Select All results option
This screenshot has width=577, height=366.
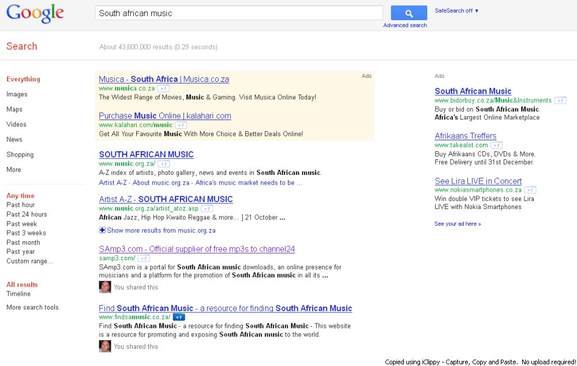tap(22, 285)
